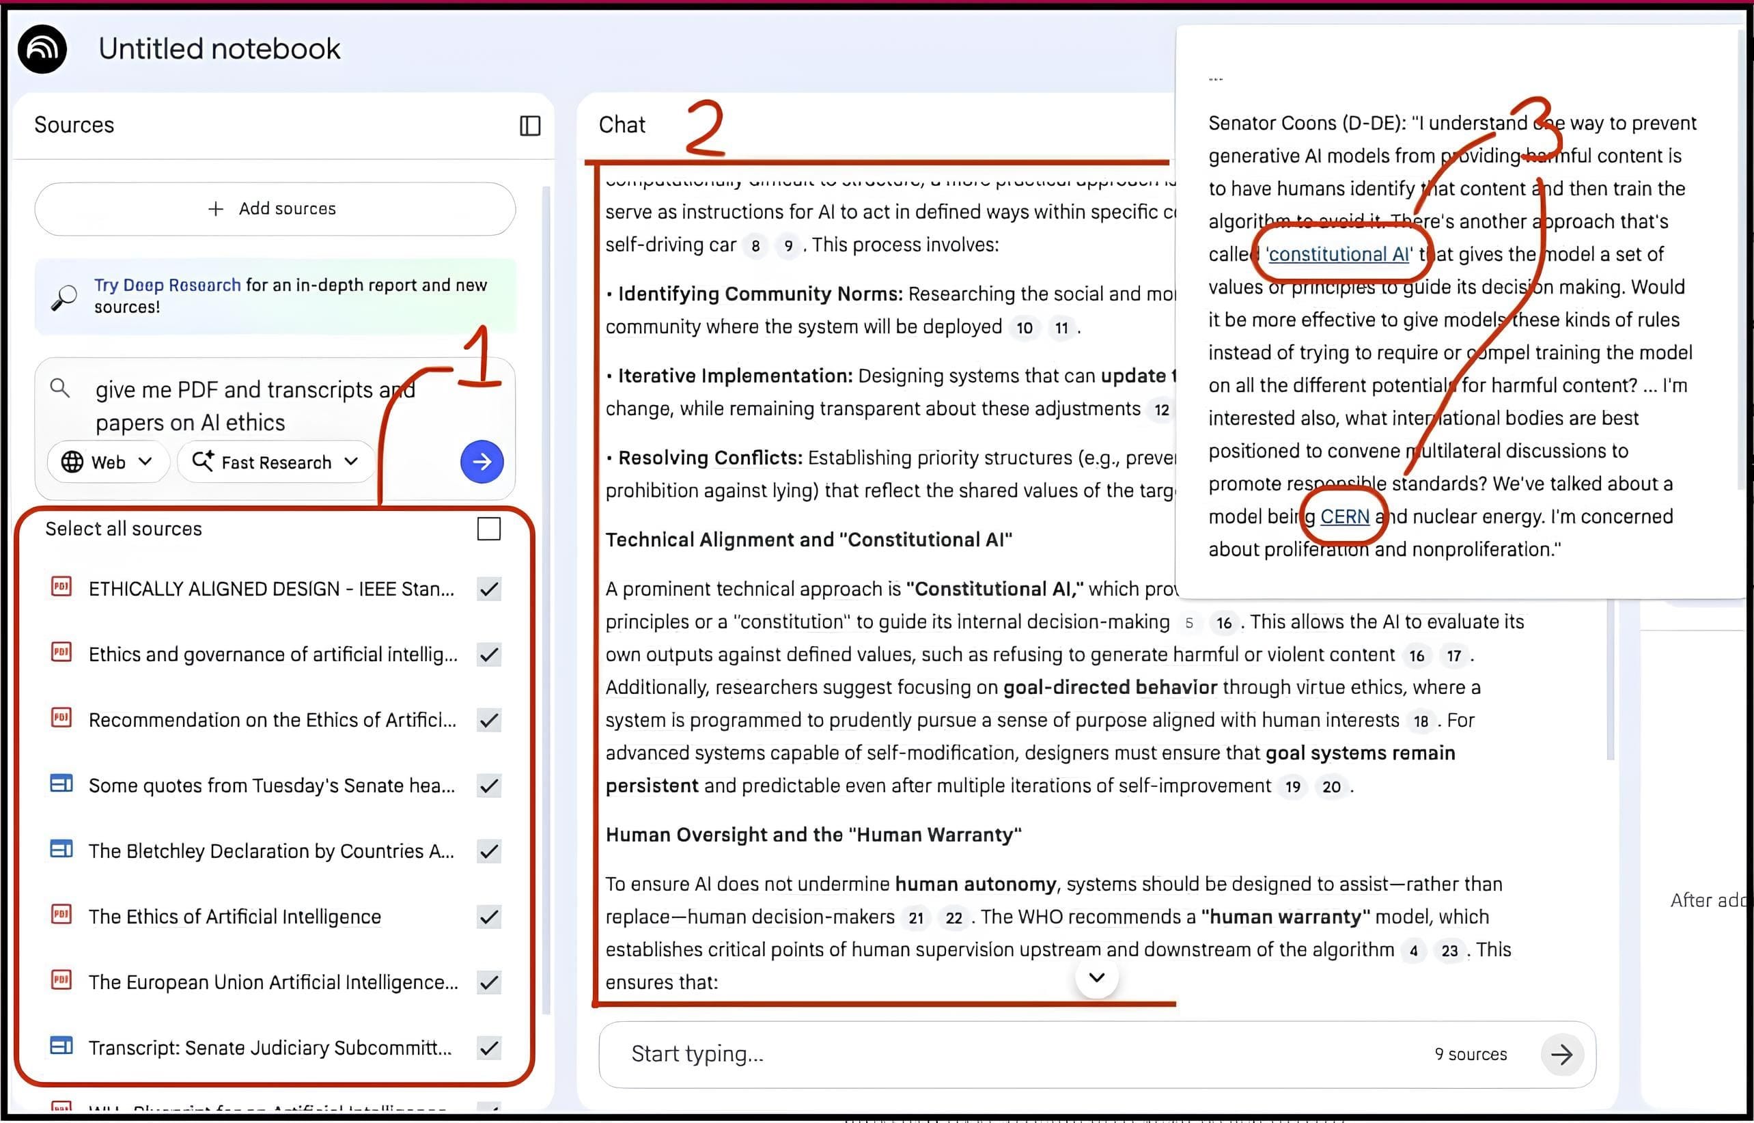Uncheck The Ethics of Artificial Intelligence source
Image resolution: width=1754 pixels, height=1123 pixels.
(488, 917)
